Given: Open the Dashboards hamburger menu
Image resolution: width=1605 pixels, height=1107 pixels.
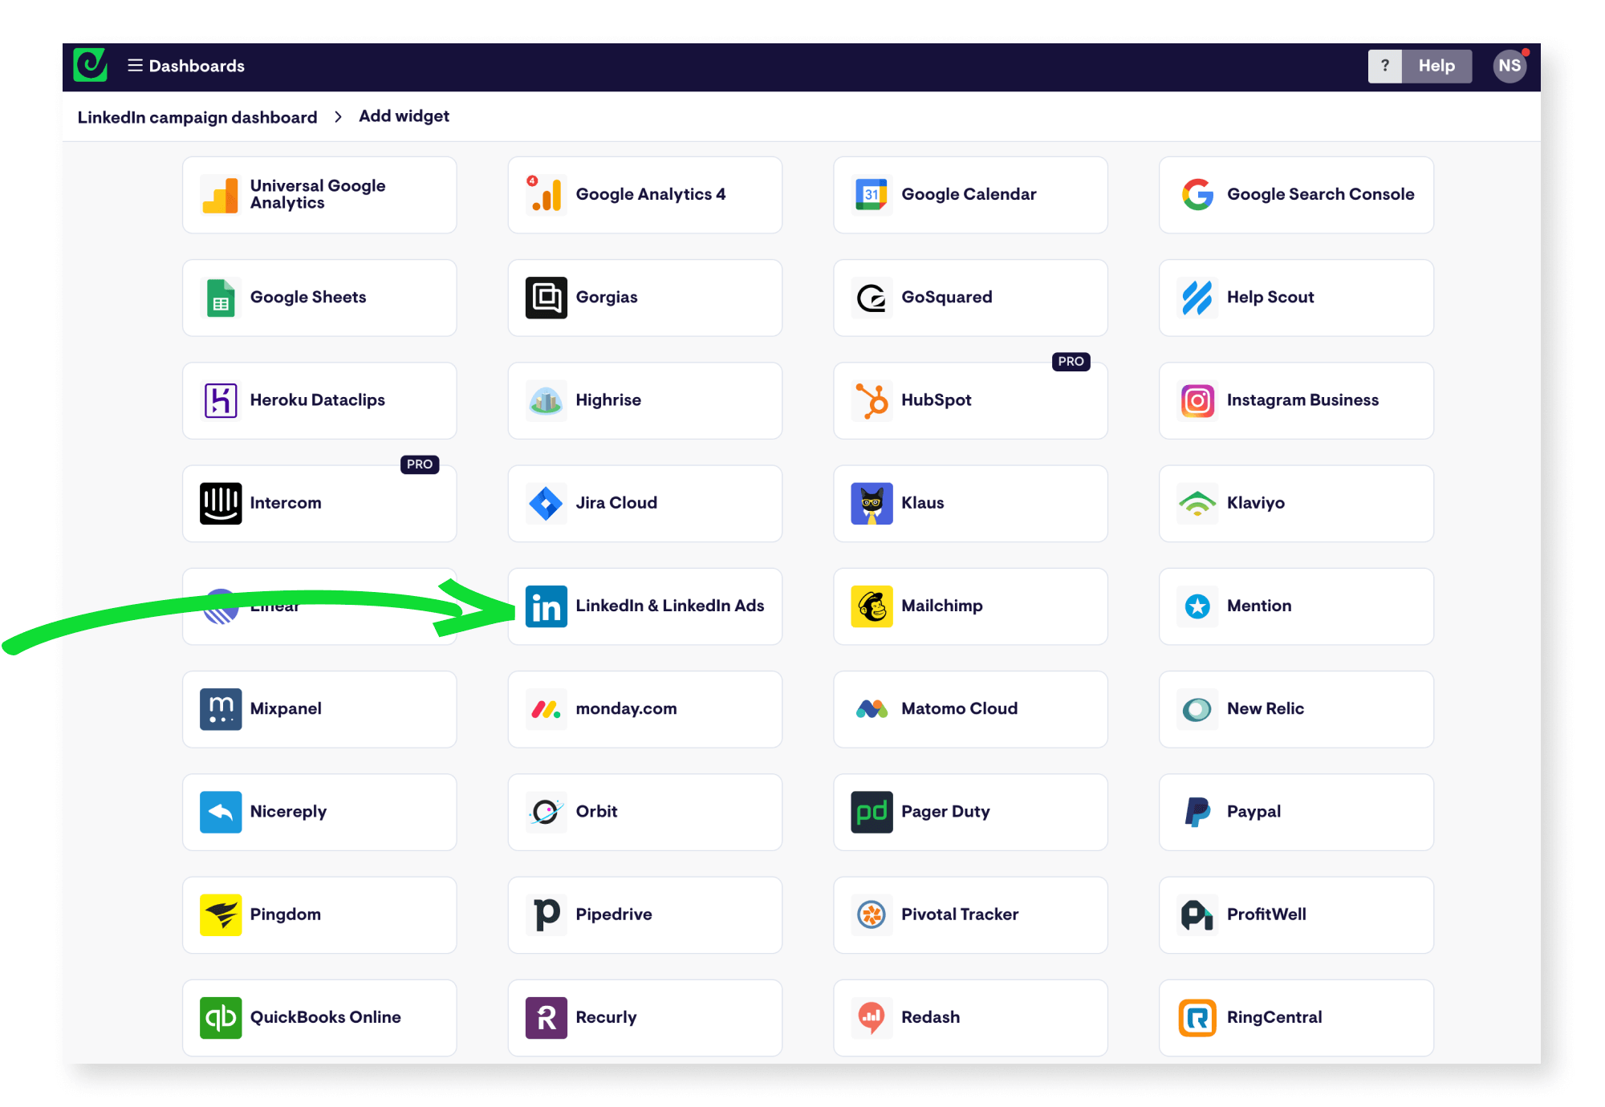Looking at the screenshot, I should [135, 66].
